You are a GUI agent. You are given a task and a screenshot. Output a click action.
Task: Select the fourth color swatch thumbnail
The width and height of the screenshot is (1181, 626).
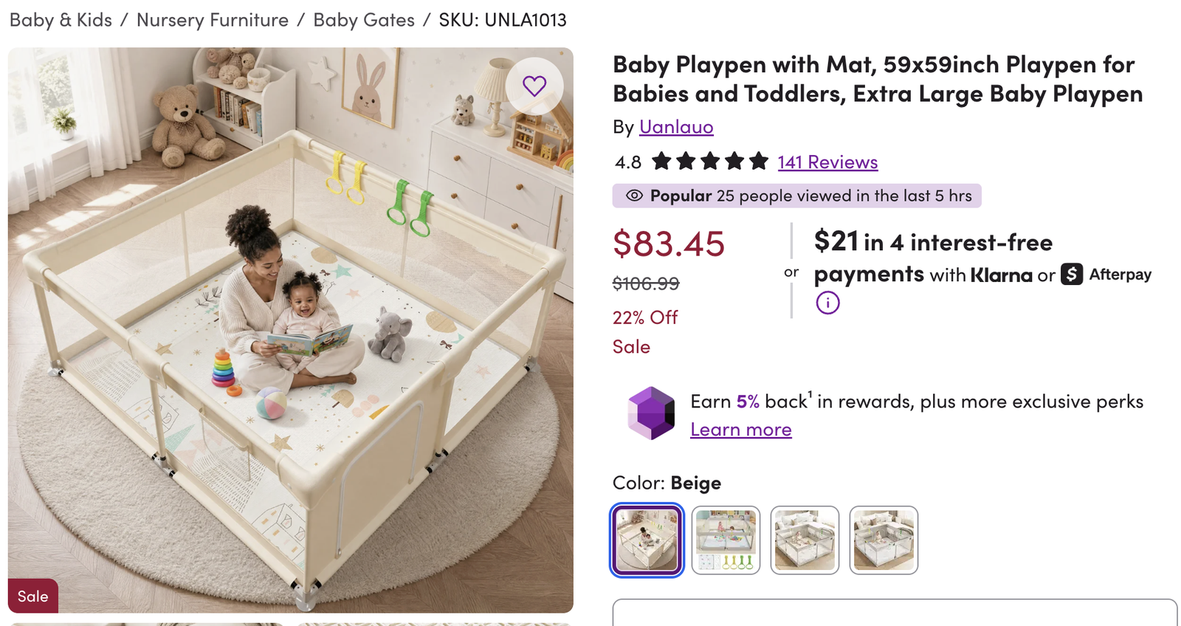click(884, 540)
